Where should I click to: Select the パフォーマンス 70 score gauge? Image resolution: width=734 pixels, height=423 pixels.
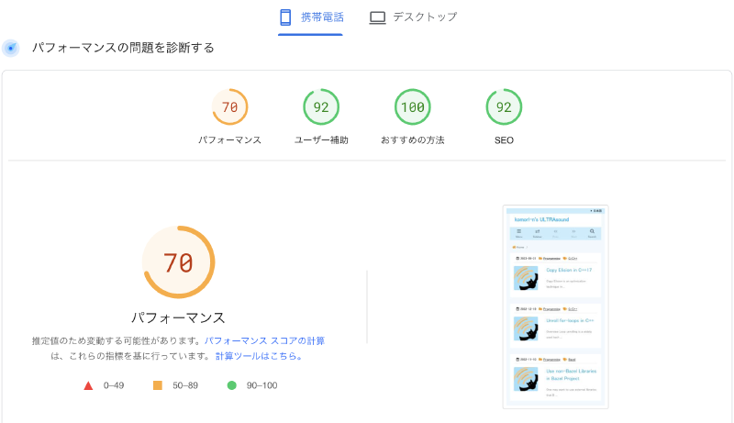click(x=230, y=107)
